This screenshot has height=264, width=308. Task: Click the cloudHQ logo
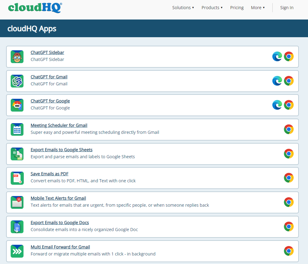tap(35, 8)
